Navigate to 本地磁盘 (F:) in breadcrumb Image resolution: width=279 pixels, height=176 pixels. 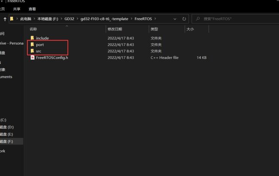[x=48, y=19]
